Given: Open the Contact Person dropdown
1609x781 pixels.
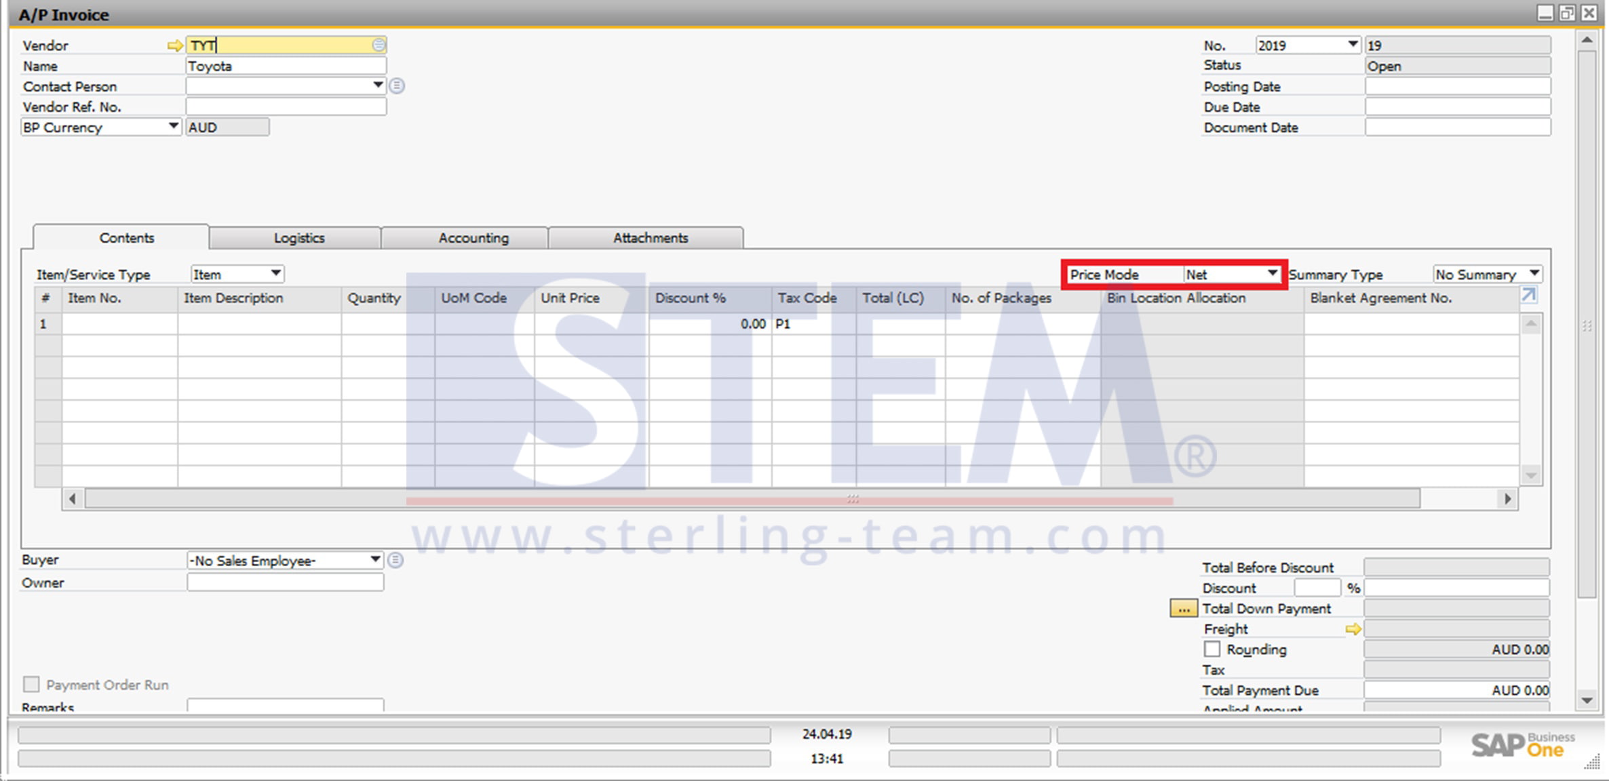Looking at the screenshot, I should 378,85.
